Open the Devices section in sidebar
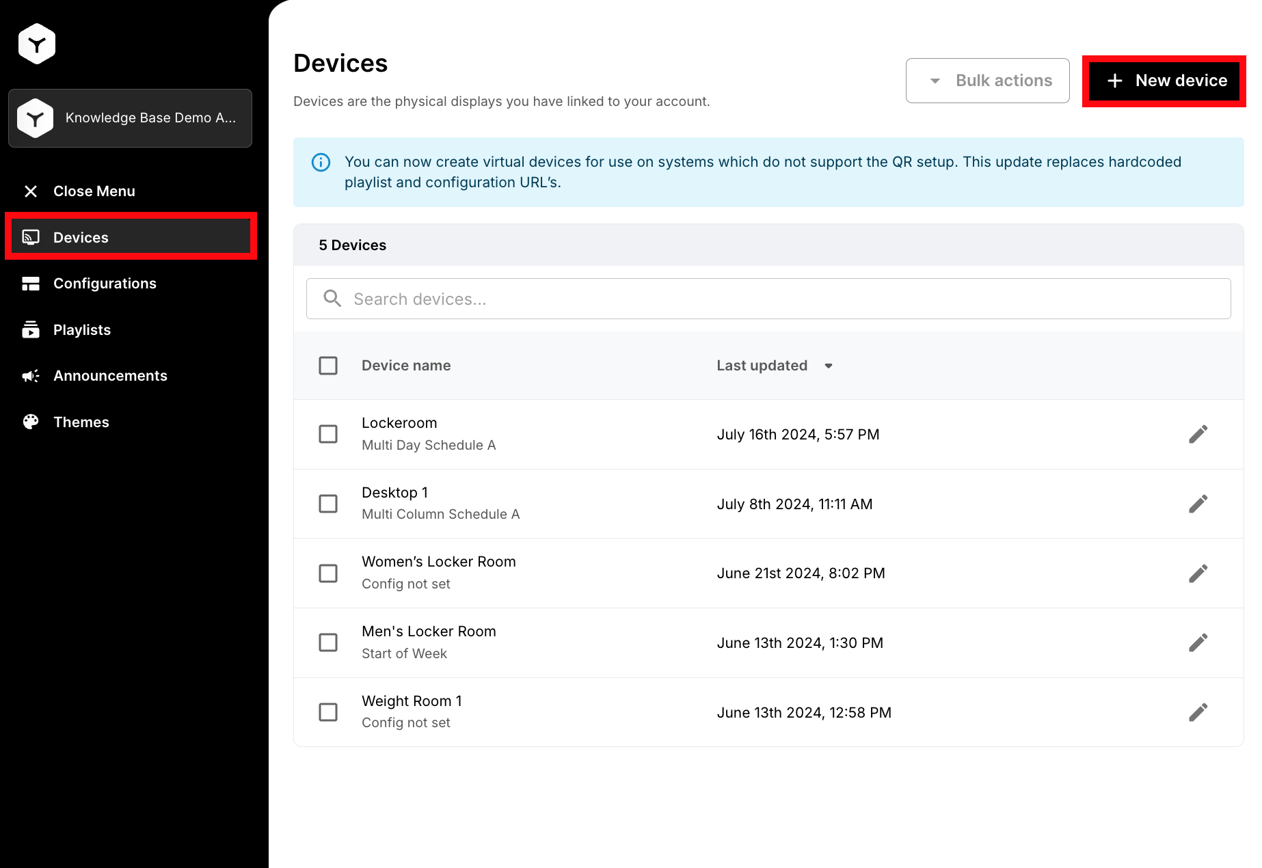 tap(131, 236)
